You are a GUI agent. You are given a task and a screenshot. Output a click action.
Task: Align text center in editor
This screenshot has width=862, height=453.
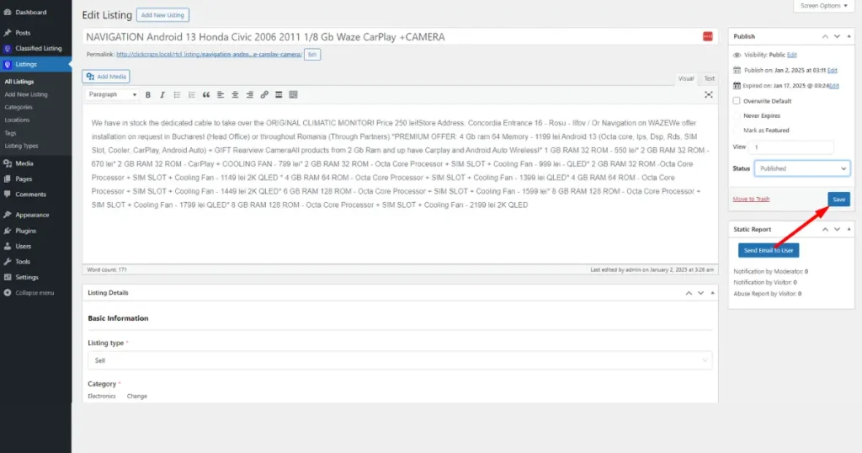pos(236,94)
